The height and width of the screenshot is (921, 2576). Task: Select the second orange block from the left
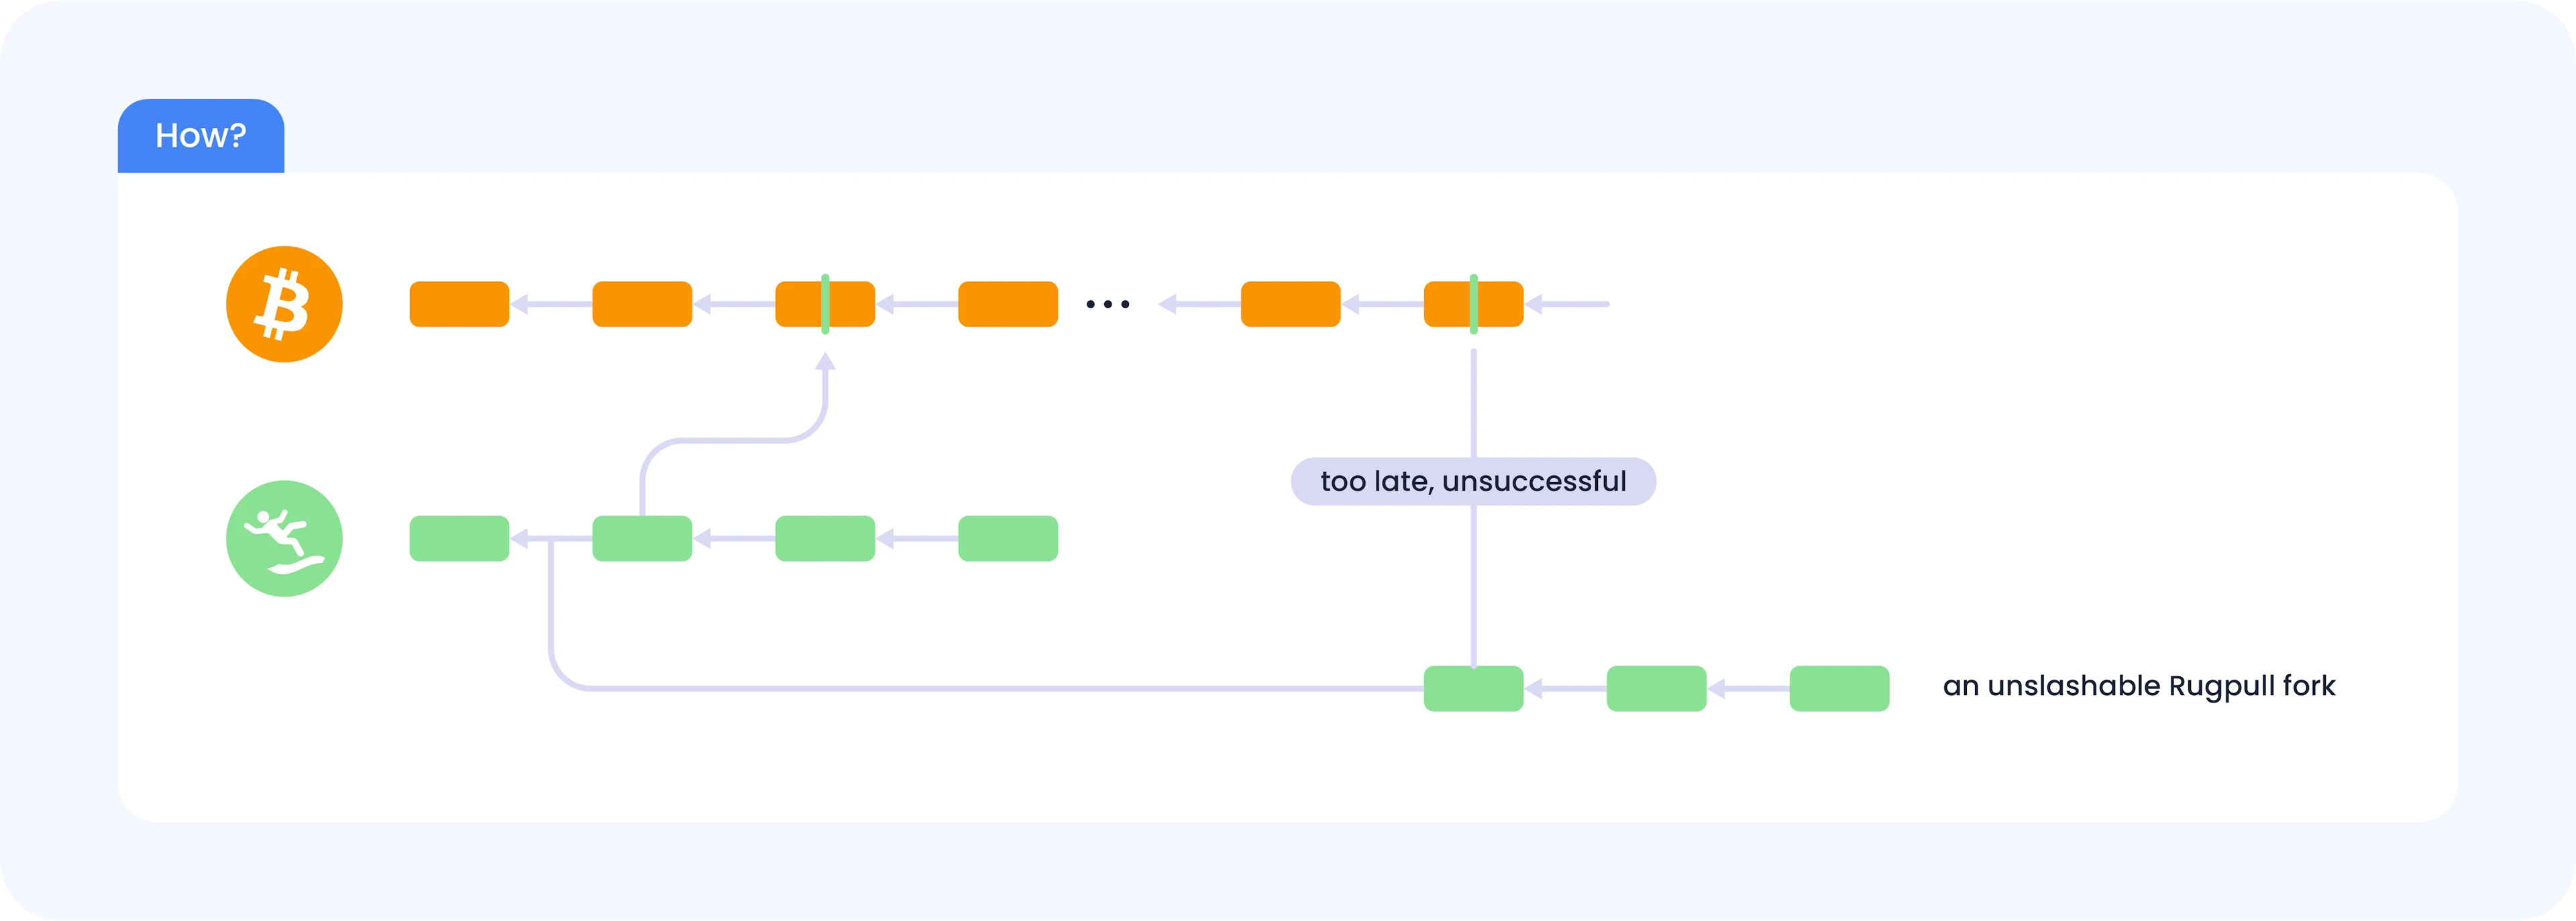click(642, 305)
